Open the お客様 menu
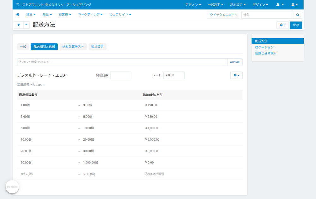Viewport: 316px width, 199px height. tap(65, 15)
